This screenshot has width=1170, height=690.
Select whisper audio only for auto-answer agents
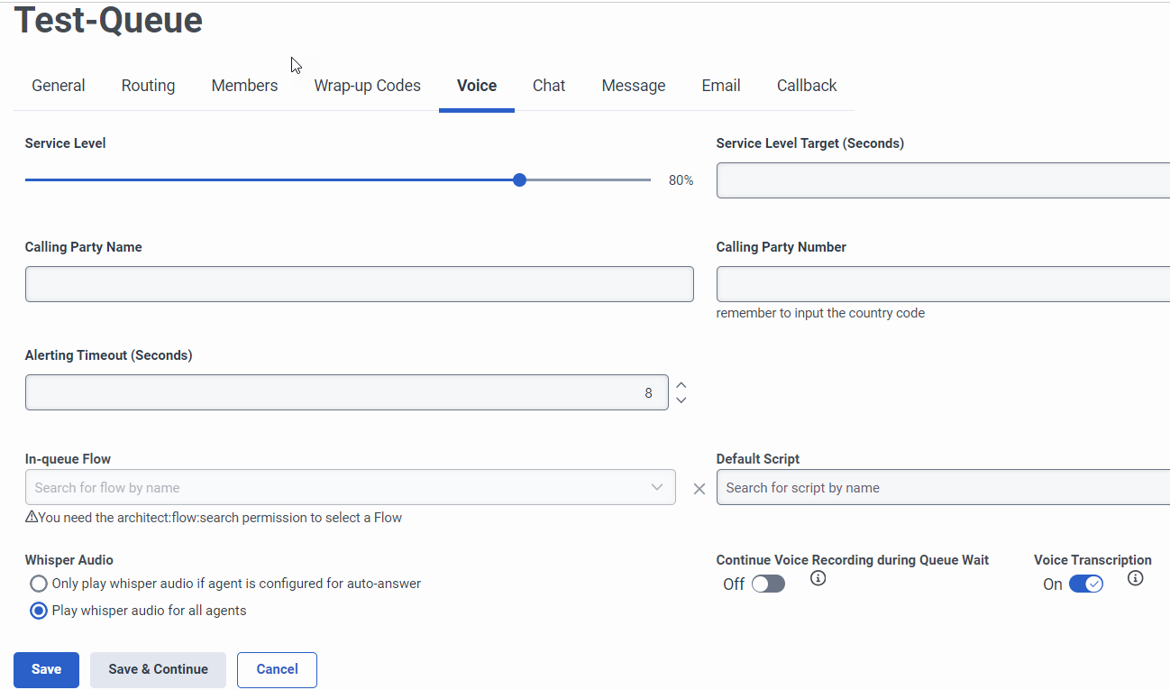pyautogui.click(x=39, y=584)
